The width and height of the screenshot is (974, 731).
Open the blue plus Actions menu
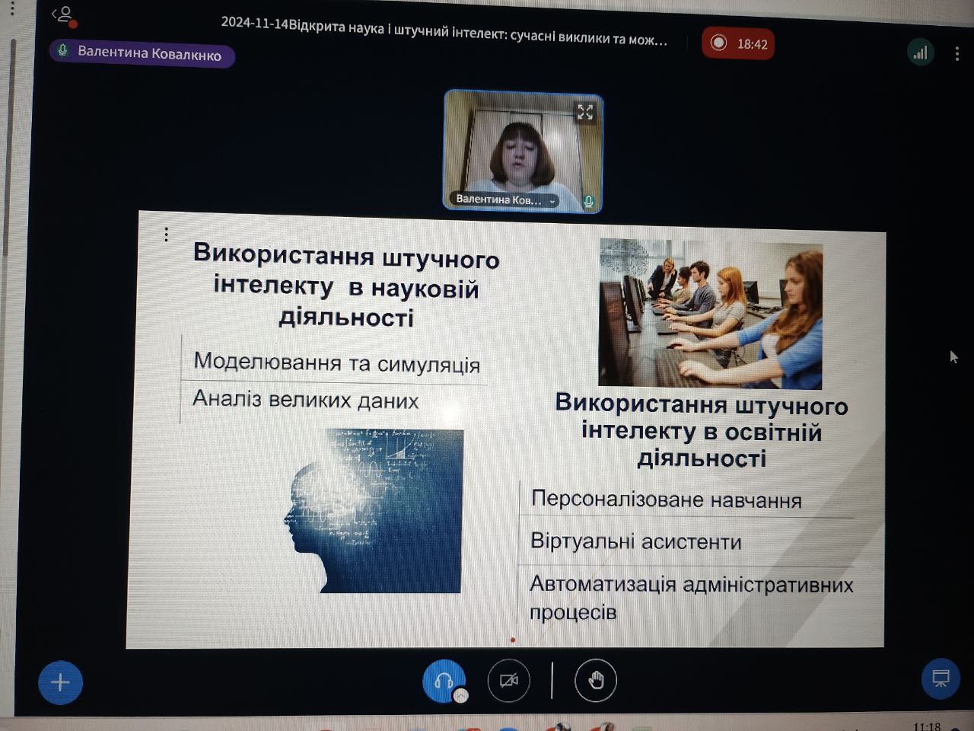tap(60, 682)
